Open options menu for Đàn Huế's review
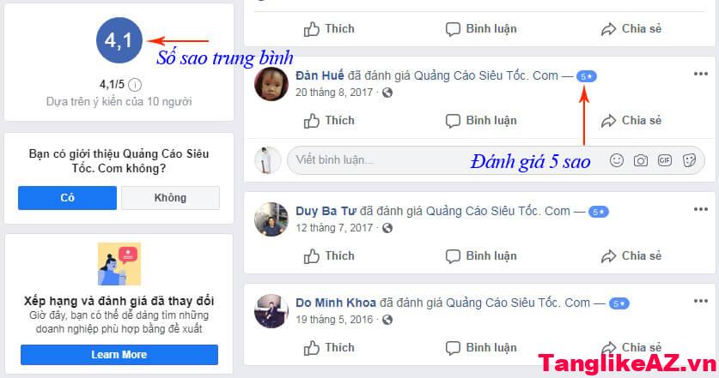719x378 pixels. click(701, 74)
